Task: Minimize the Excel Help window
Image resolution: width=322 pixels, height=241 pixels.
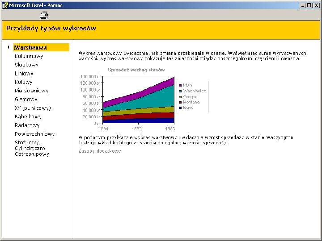Action: click(302, 5)
